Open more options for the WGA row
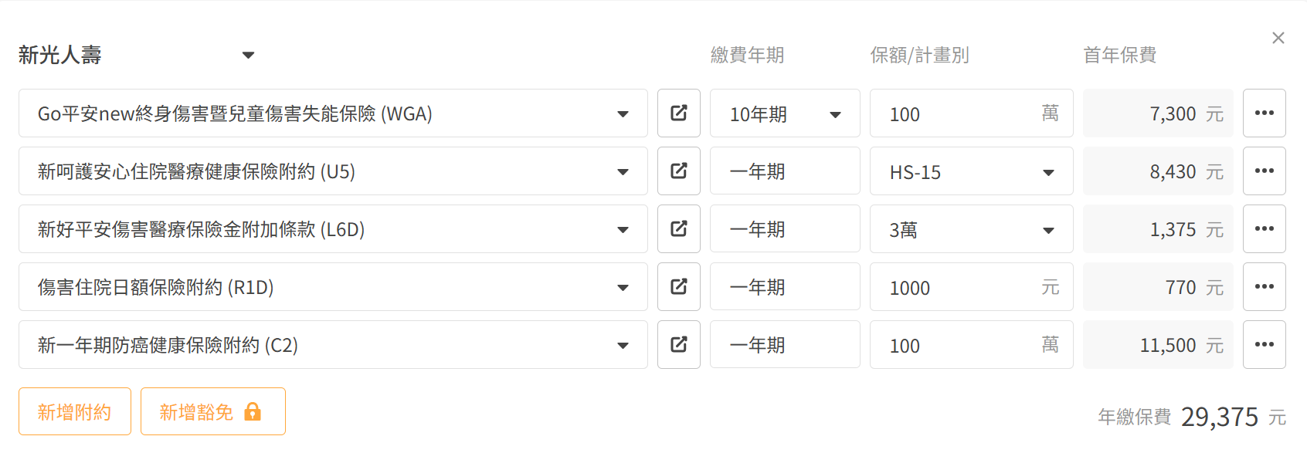This screenshot has width=1307, height=453. (x=1264, y=113)
